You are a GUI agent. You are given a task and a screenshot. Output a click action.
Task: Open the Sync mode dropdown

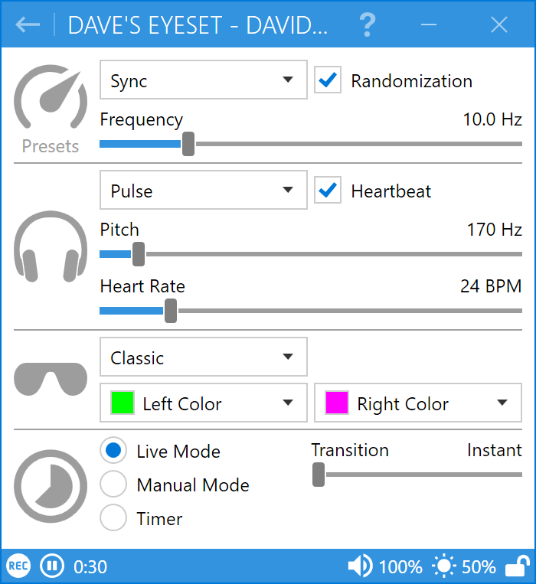(x=203, y=80)
